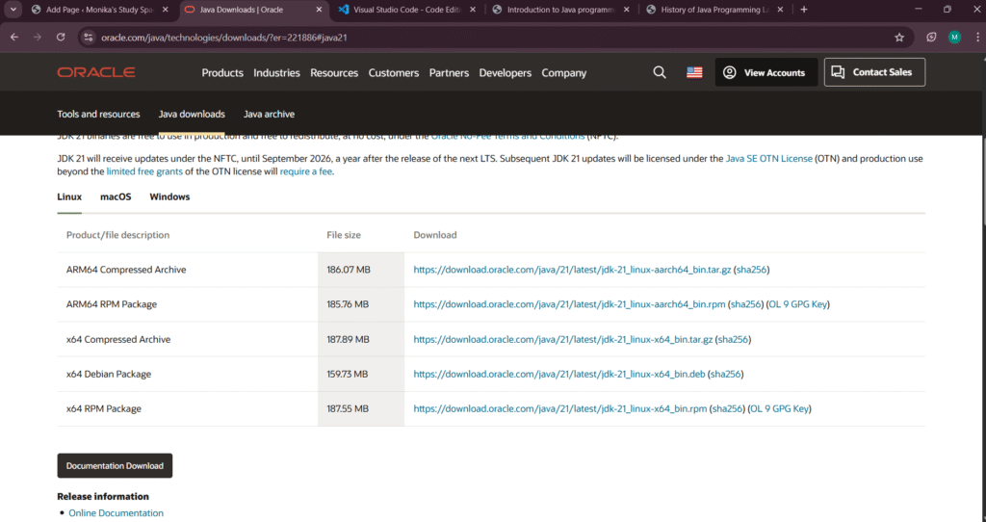986x522 pixels.
Task: Click the page vertical scrollbar
Action: [983, 182]
